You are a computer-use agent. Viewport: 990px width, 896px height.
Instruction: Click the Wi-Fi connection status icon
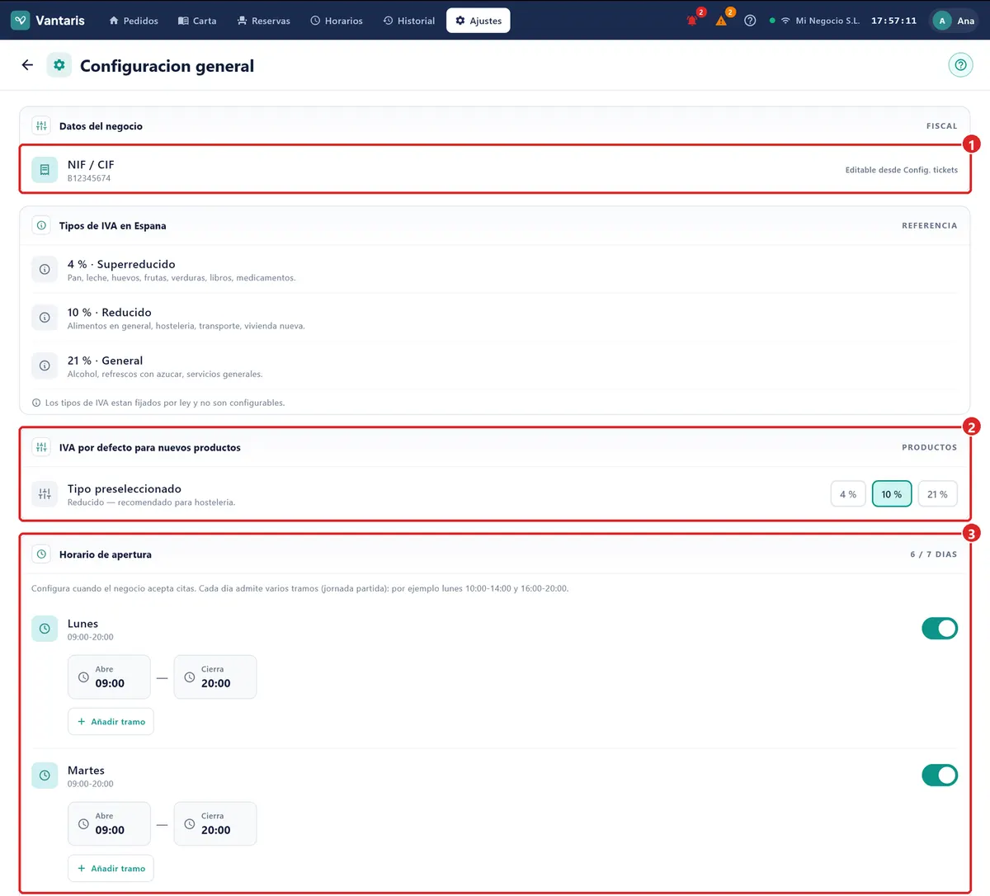tap(785, 21)
